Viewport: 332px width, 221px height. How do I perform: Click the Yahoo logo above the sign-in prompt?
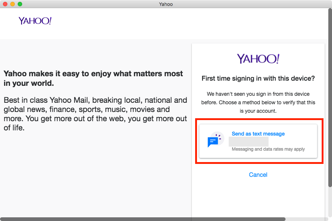258,59
